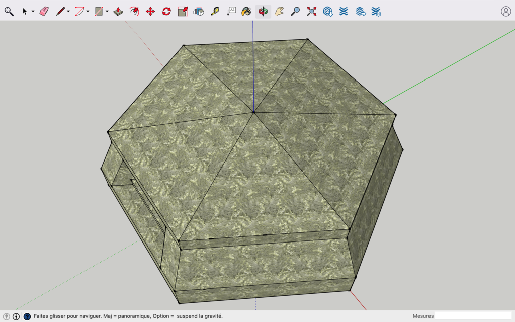The height and width of the screenshot is (322, 515).
Task: Activate the Eraser tool
Action: (x=44, y=10)
